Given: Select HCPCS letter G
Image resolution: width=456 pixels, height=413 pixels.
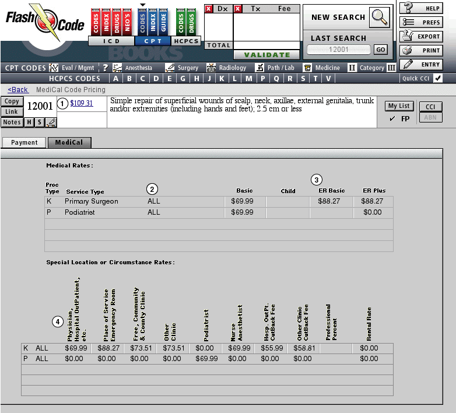Looking at the screenshot, I should point(183,79).
